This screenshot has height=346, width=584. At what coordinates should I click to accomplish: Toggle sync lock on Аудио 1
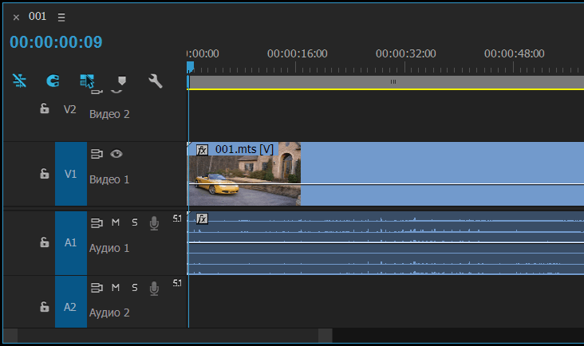[97, 223]
